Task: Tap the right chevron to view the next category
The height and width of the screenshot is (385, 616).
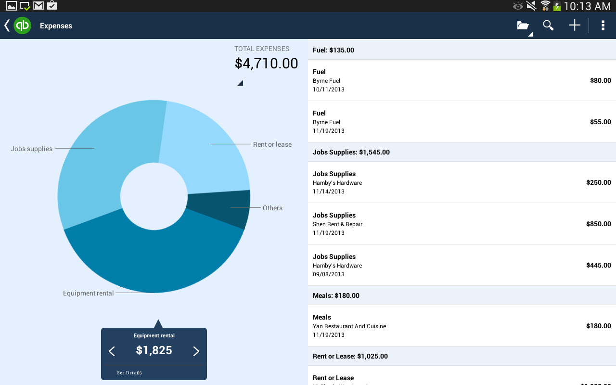Action: pos(196,351)
